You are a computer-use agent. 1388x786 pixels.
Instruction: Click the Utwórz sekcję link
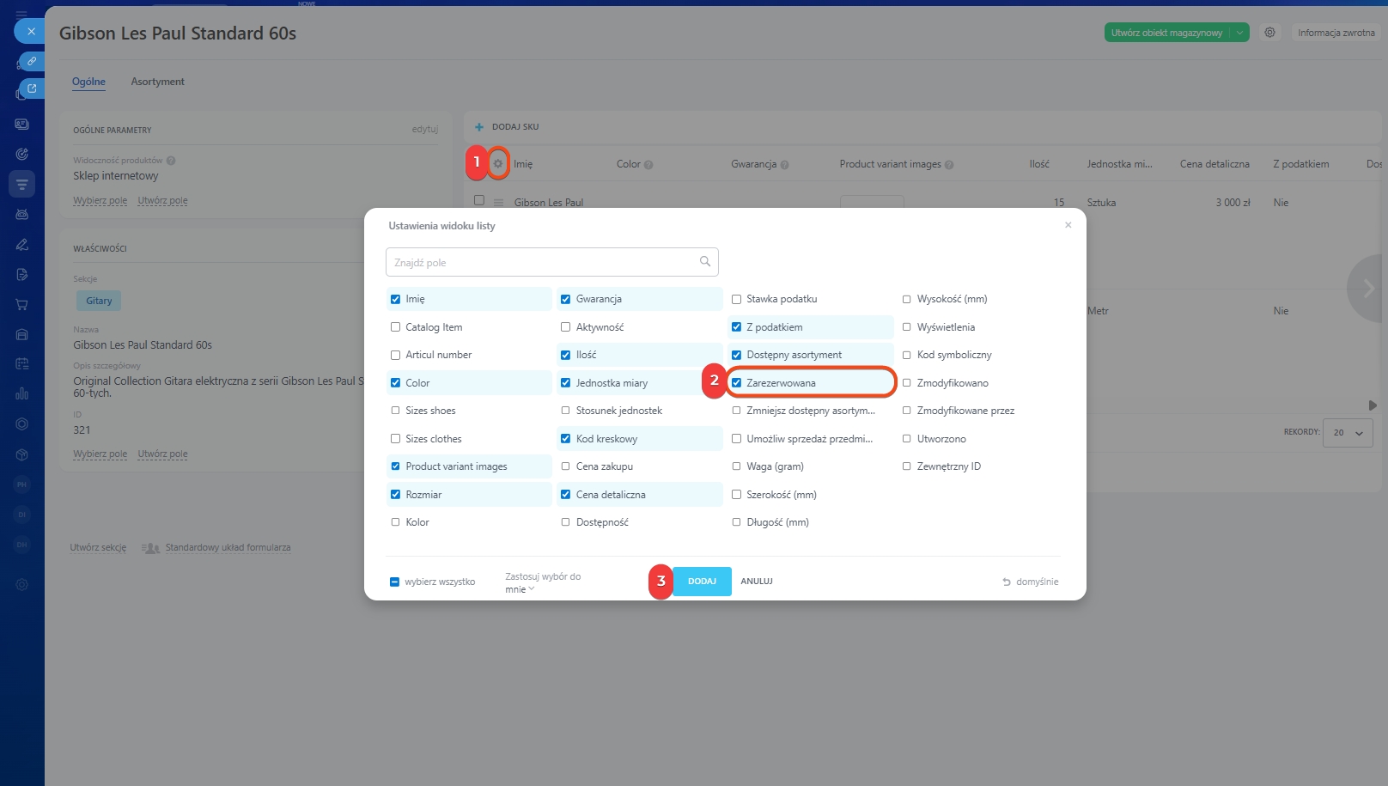tap(98, 547)
